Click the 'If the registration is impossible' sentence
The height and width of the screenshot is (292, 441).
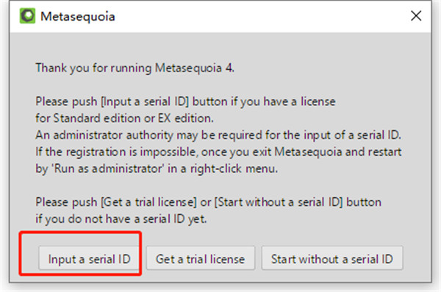point(218,152)
